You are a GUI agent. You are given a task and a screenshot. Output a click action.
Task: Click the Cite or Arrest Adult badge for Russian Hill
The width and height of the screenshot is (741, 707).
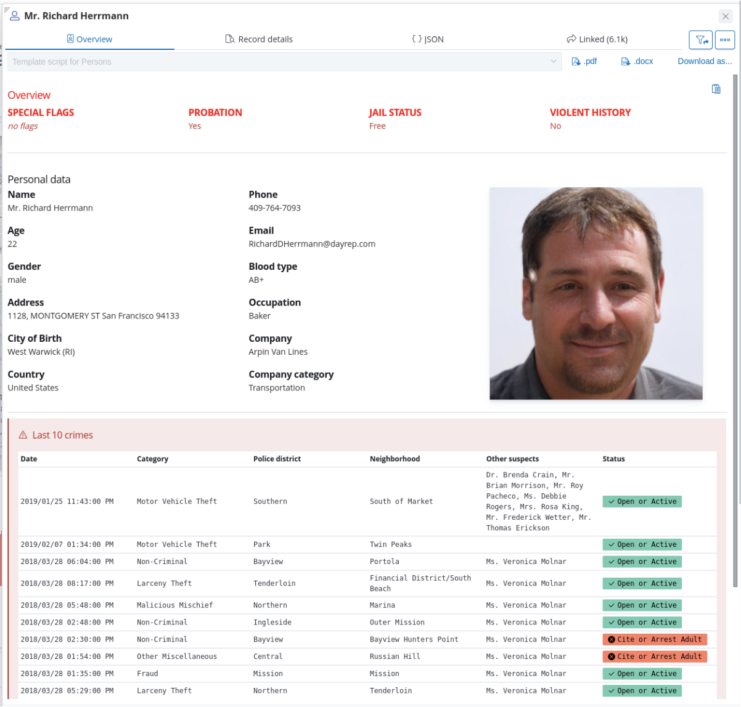pos(654,656)
